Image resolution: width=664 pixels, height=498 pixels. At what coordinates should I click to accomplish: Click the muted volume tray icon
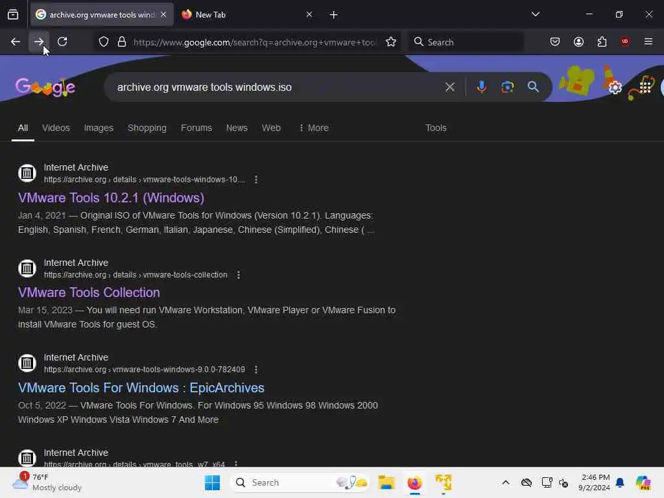(563, 482)
